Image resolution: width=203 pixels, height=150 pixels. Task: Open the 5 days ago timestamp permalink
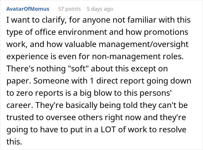tap(100, 9)
